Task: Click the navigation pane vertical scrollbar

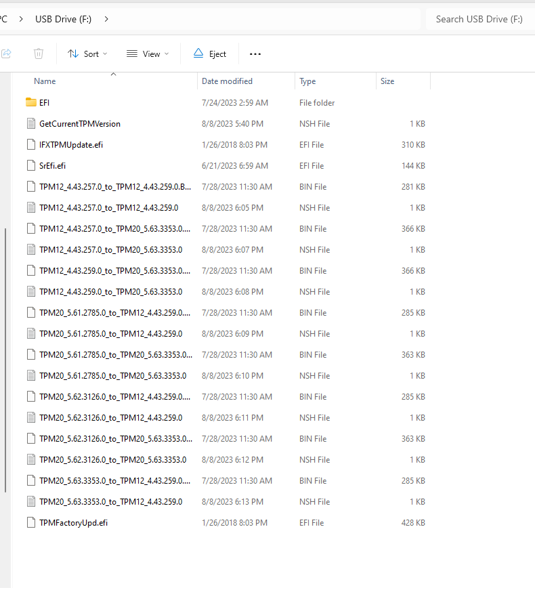Action: tap(5, 360)
